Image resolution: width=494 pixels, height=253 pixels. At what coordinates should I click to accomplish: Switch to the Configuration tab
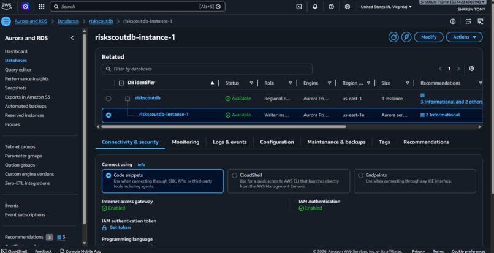277,142
